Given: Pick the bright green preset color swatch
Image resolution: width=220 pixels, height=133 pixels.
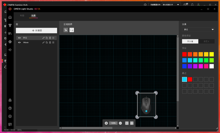Looking at the screenshot, I should point(206,60).
